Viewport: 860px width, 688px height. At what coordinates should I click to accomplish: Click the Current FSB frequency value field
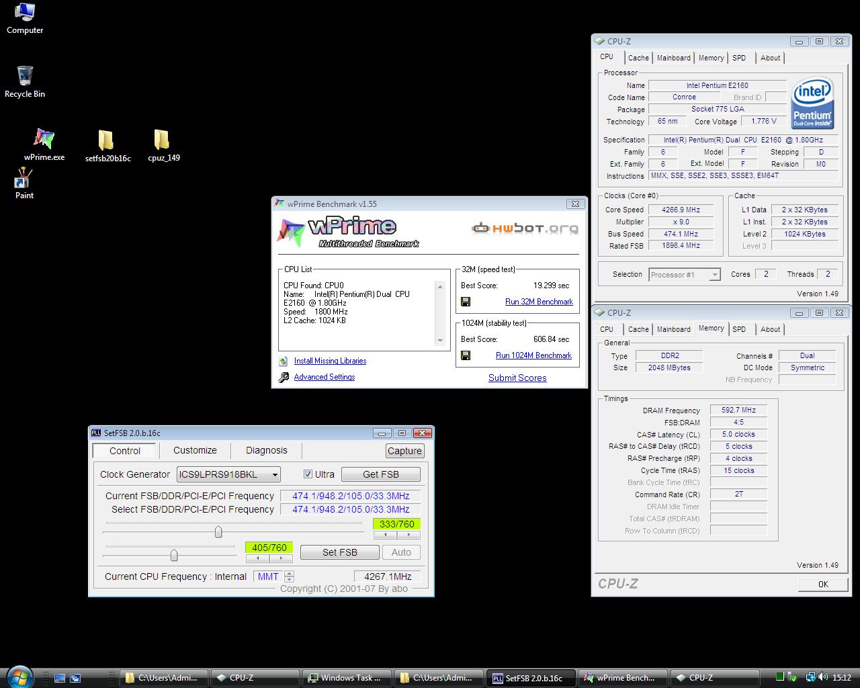[x=351, y=496]
